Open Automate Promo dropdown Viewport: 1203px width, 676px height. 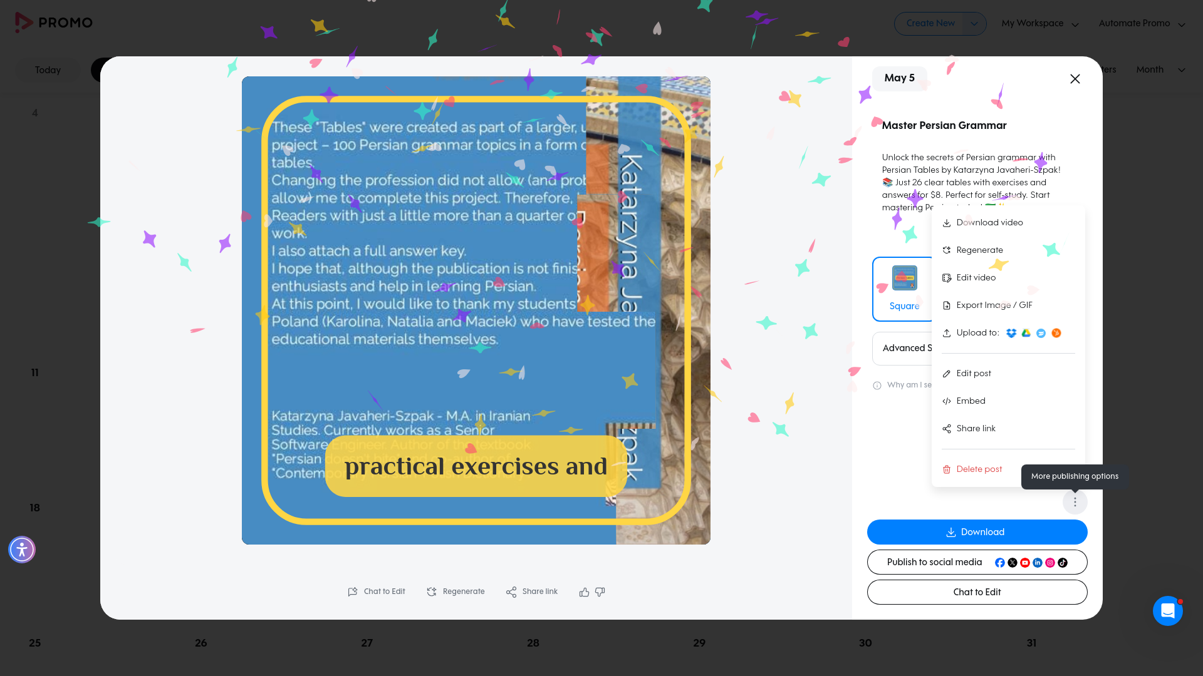click(x=1142, y=24)
